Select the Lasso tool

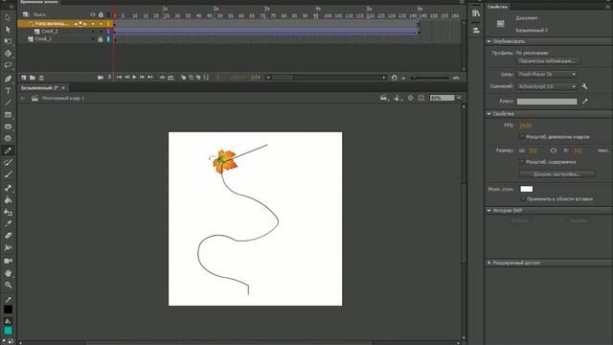click(x=8, y=65)
